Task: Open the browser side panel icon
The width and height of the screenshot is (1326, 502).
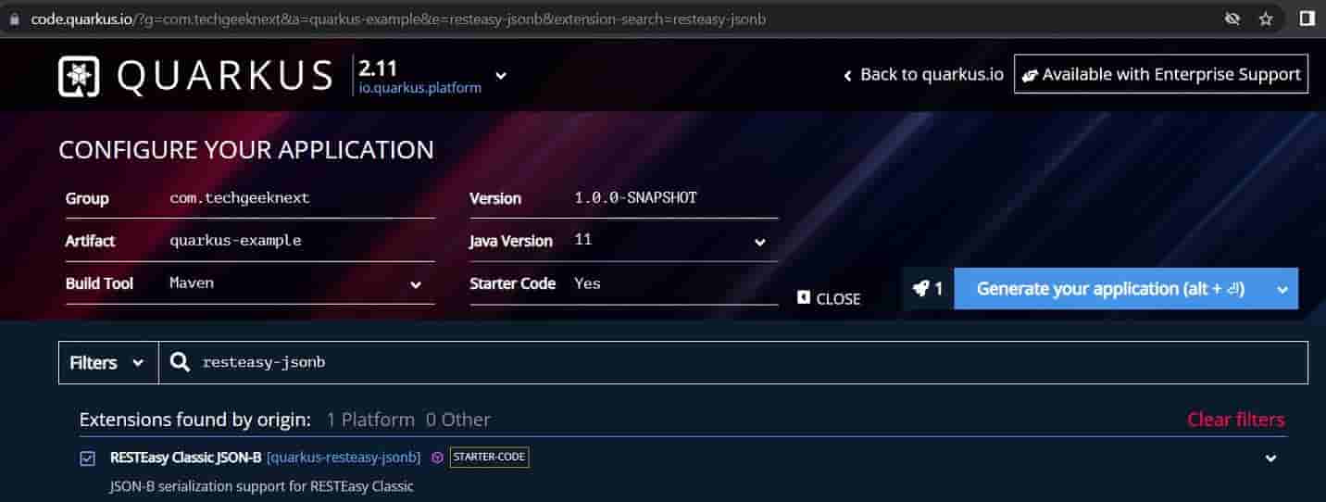Action: pos(1307,19)
